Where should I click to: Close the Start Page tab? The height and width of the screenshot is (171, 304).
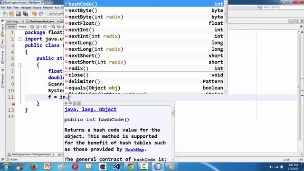23,21
